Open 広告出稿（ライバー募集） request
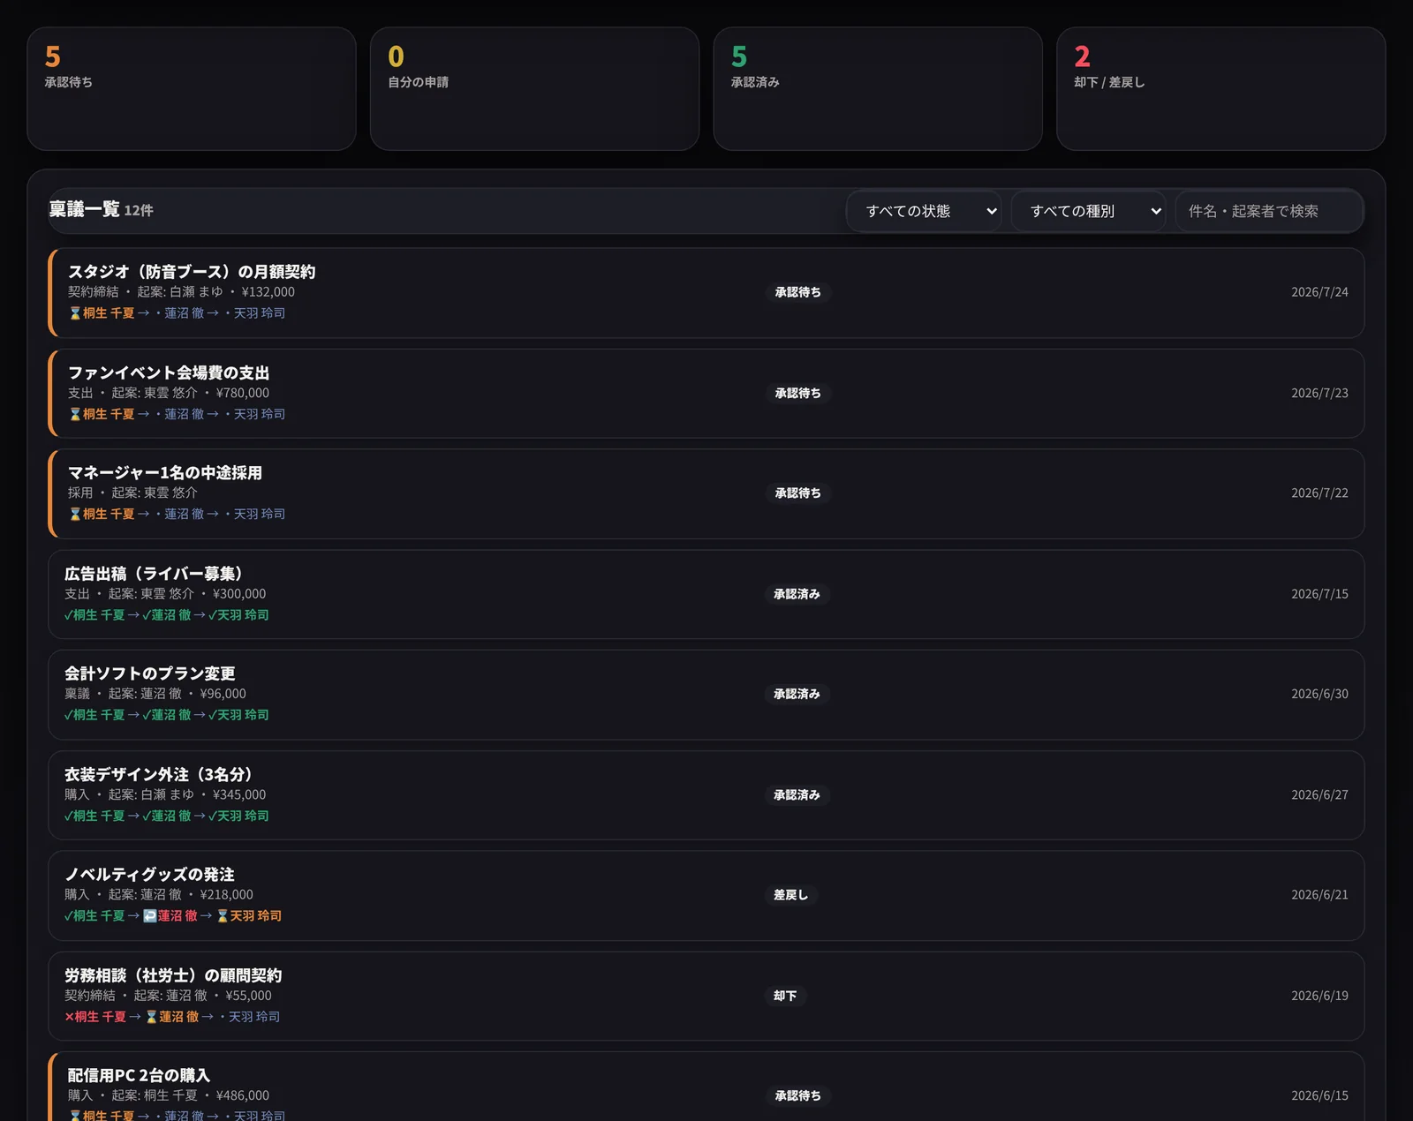 coord(706,594)
